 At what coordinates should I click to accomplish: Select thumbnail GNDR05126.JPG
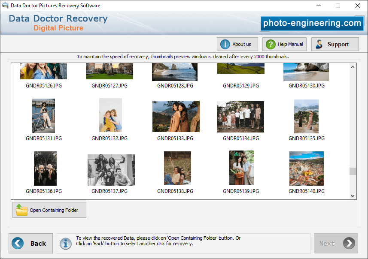[x=44, y=71]
